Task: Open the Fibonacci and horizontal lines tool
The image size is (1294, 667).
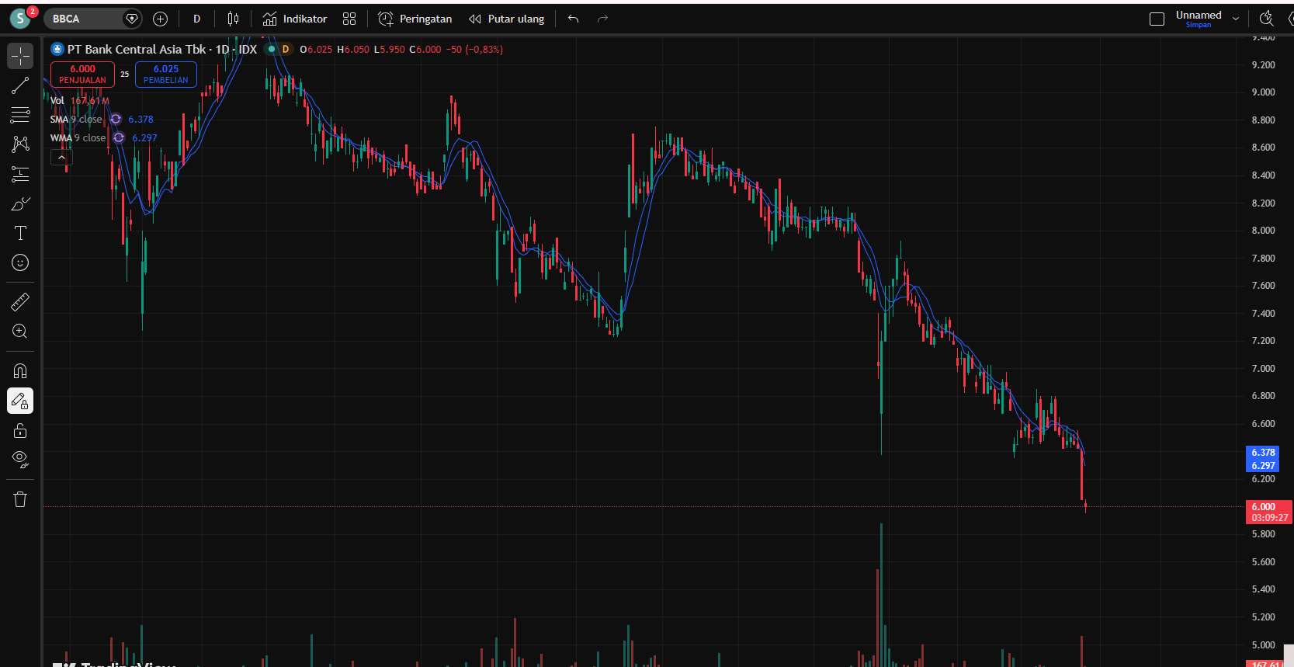Action: click(20, 115)
